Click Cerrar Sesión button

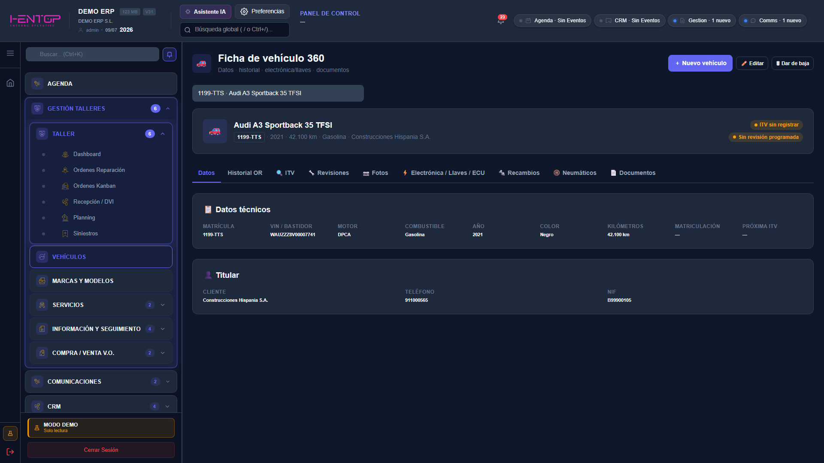[x=101, y=450]
